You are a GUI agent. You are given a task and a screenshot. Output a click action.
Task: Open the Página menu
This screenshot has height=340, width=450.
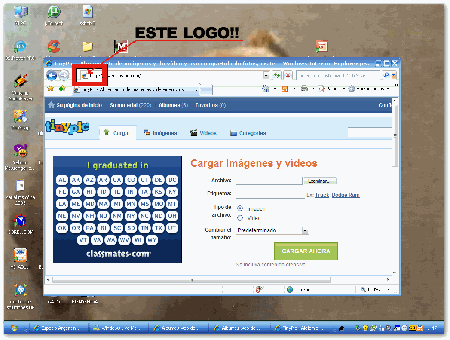pyautogui.click(x=332, y=89)
